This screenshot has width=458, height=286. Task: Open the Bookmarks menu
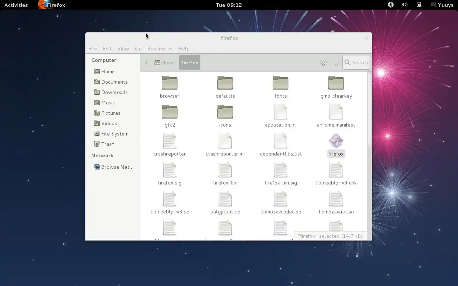tap(160, 49)
